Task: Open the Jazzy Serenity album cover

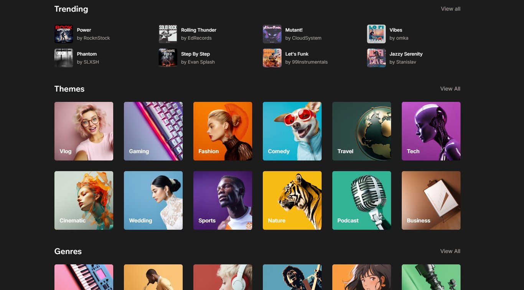Action: tap(376, 58)
